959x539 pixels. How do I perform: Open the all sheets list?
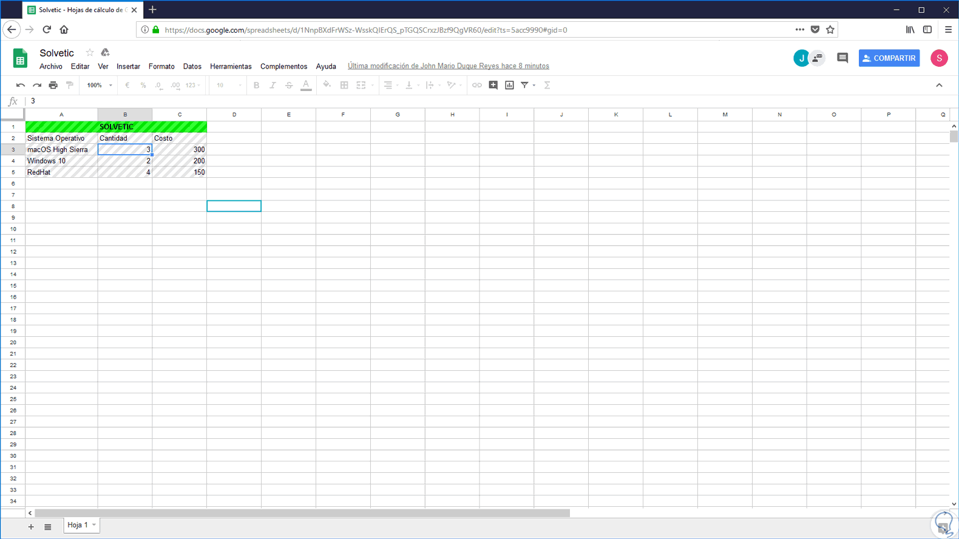48,527
